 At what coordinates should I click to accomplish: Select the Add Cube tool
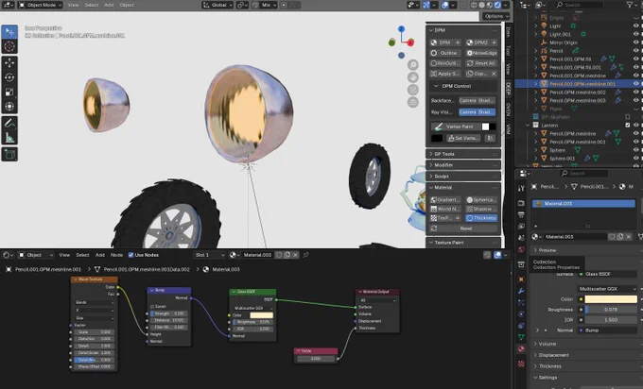point(9,154)
